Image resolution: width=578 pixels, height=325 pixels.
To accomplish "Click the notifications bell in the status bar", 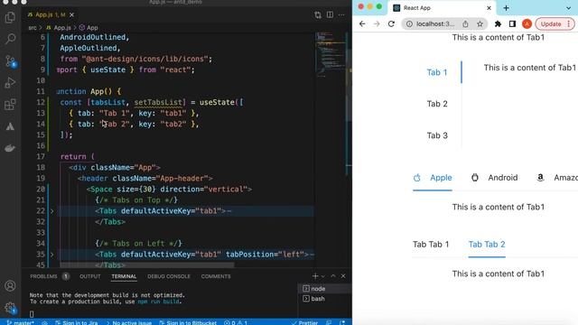I will click(342, 322).
